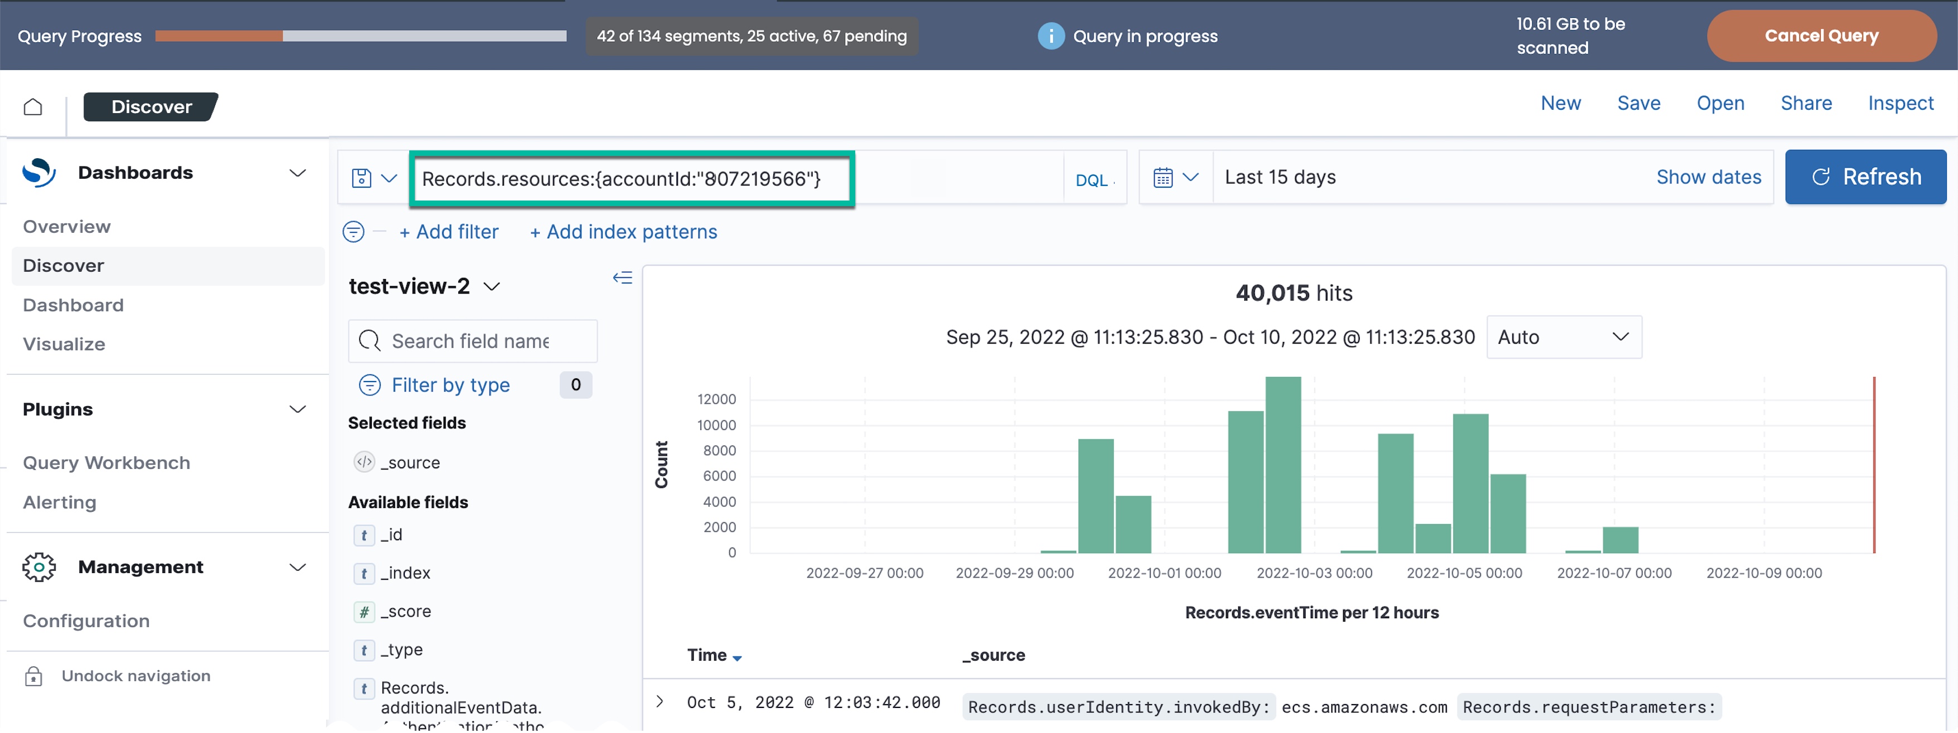Click the Management gear icon
The width and height of the screenshot is (1958, 733).
coord(39,568)
